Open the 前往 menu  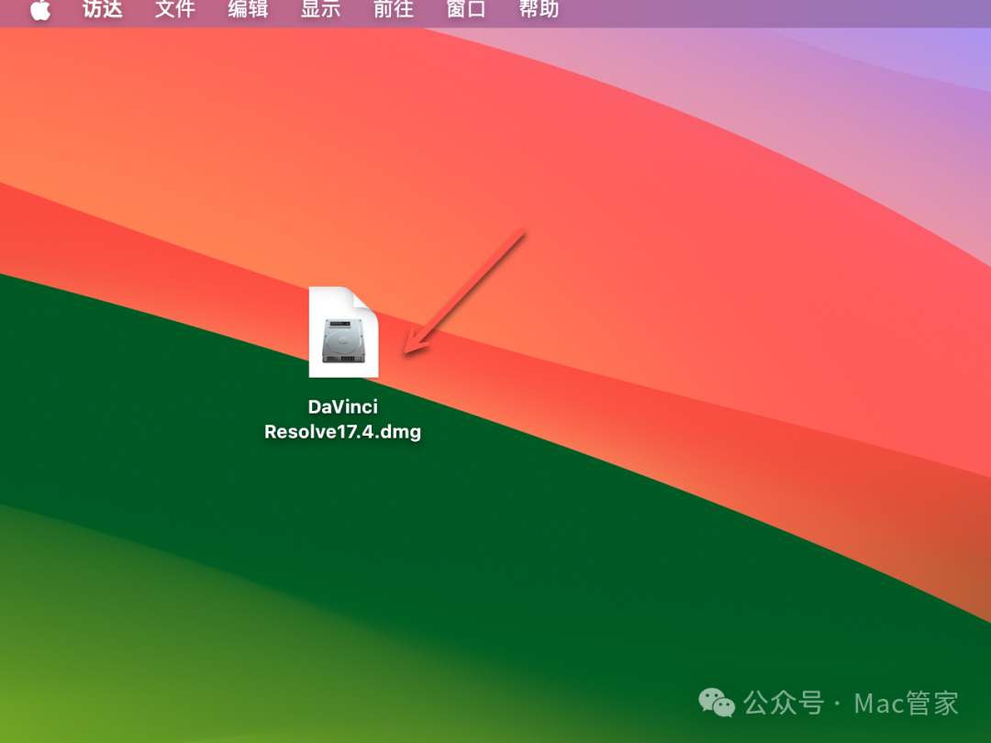pos(393,9)
